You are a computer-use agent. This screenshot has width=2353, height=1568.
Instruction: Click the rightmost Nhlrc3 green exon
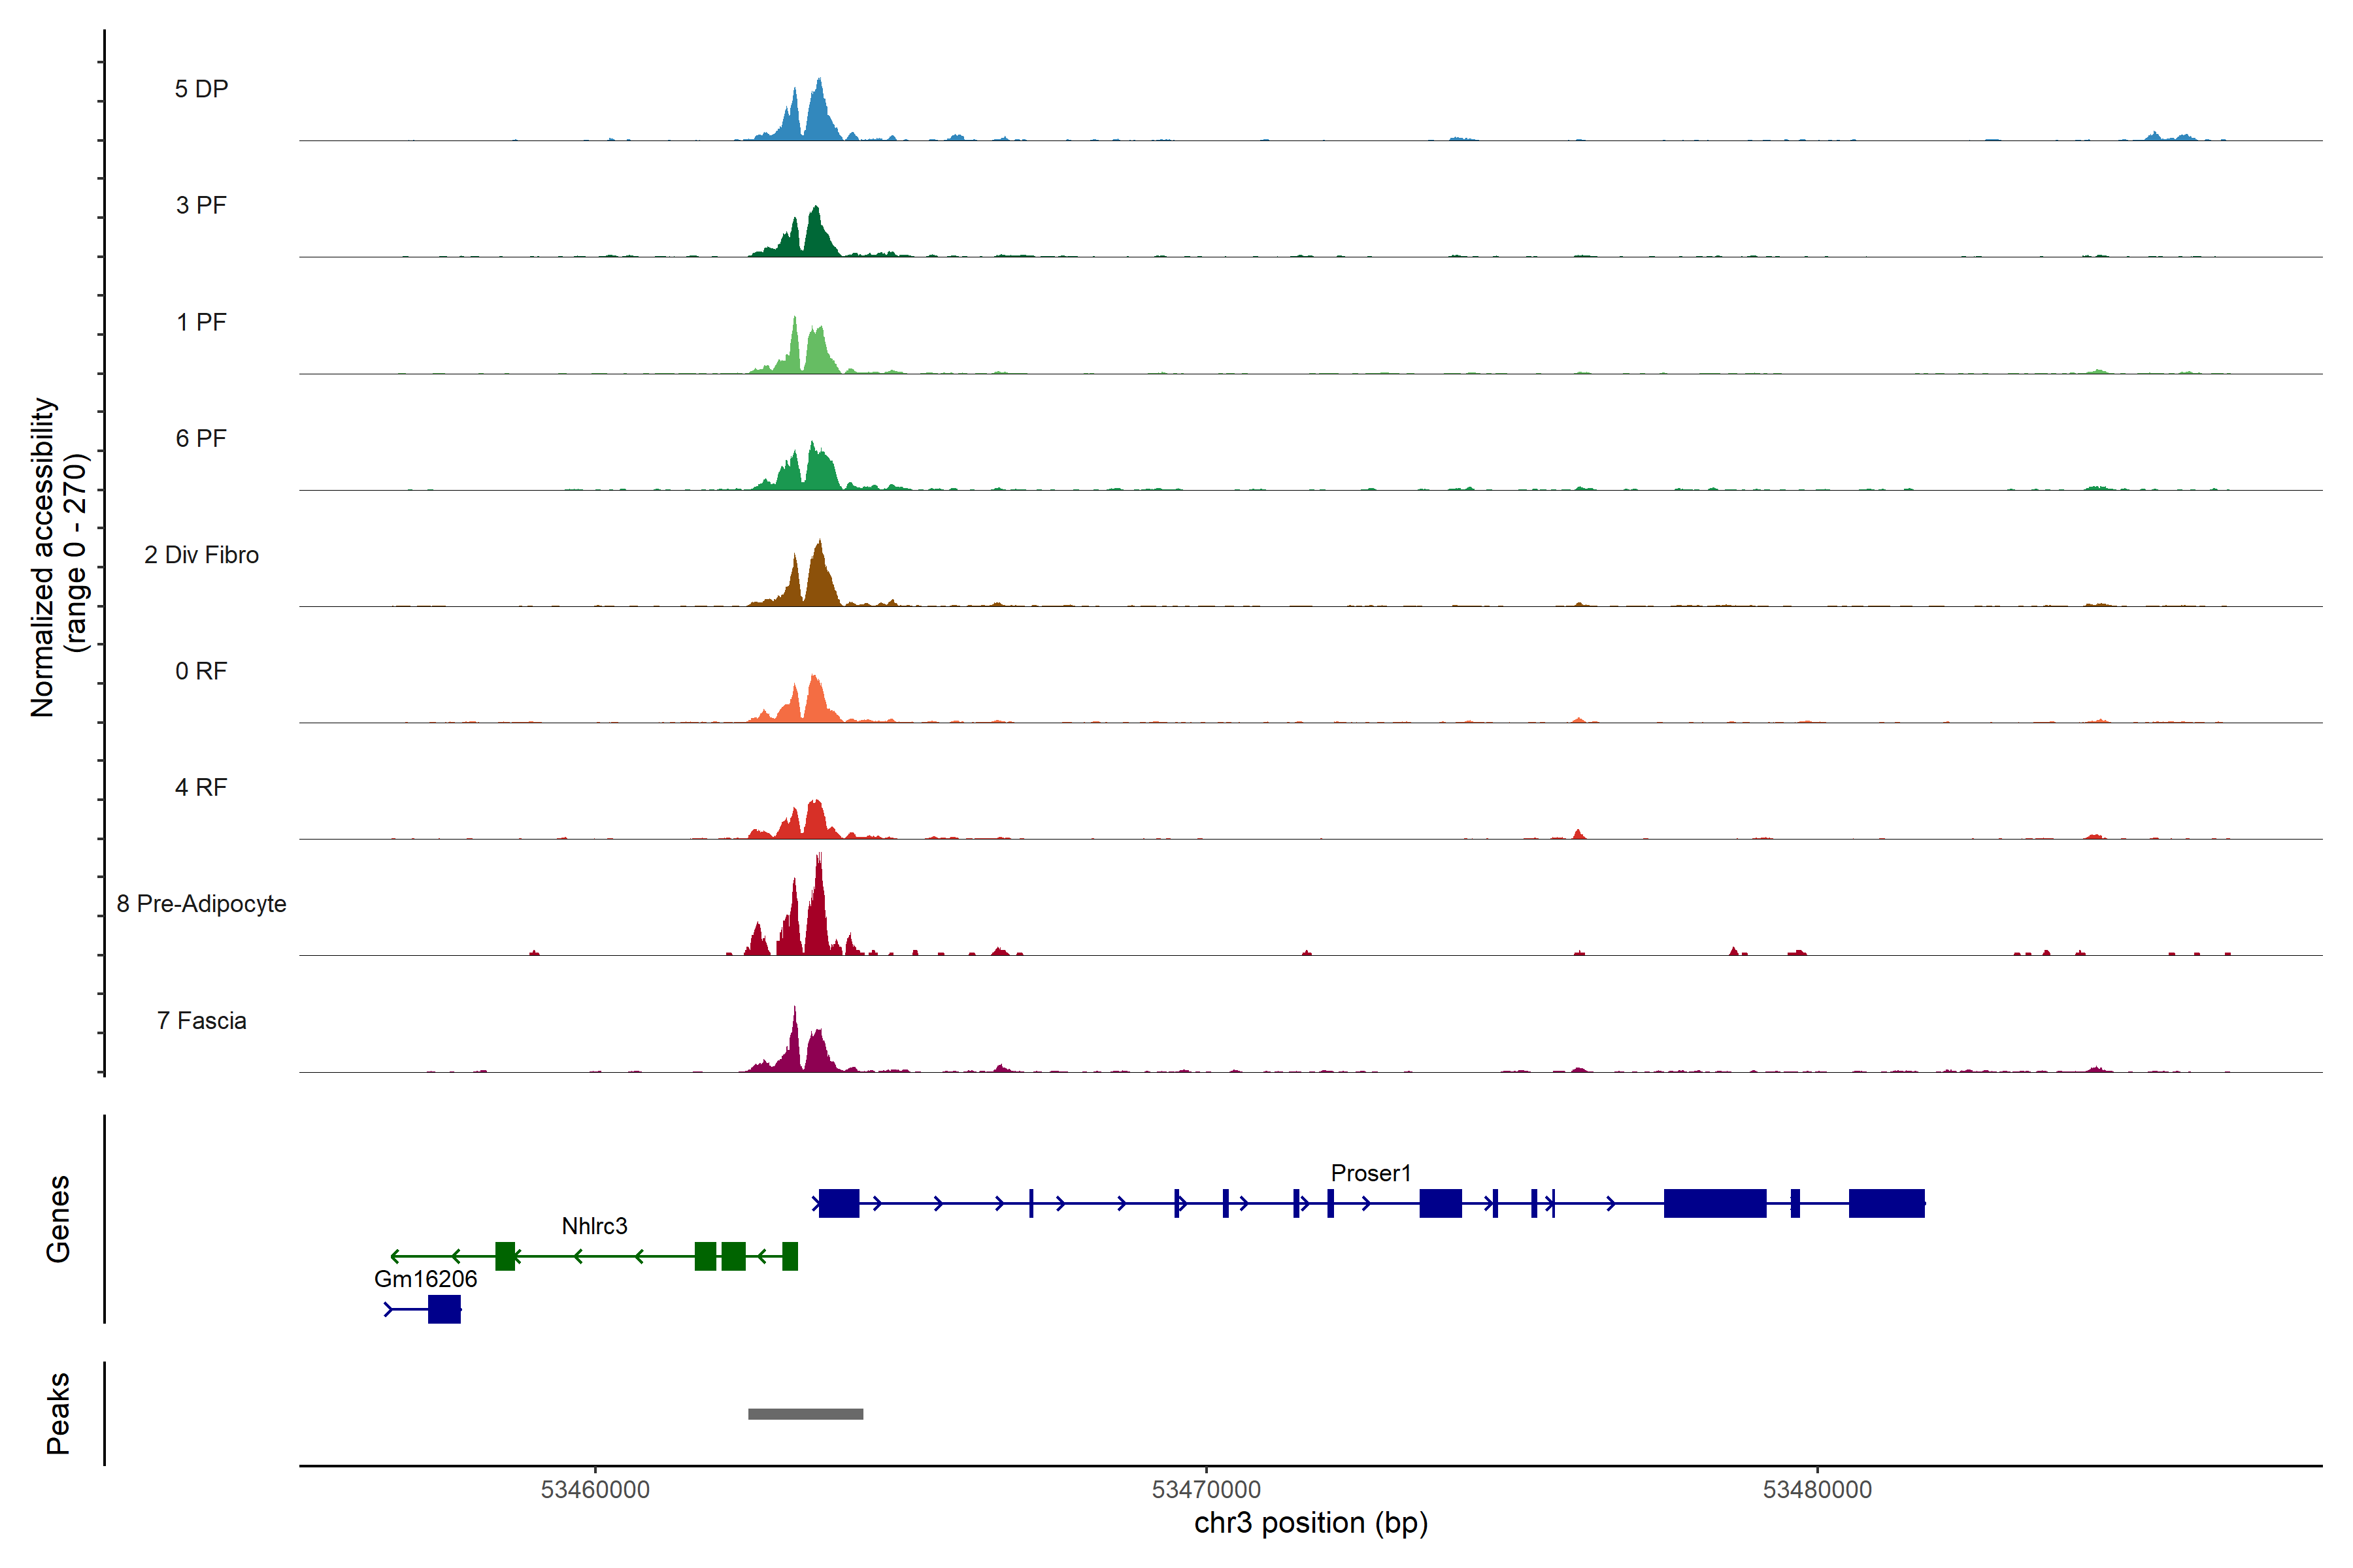tap(790, 1256)
